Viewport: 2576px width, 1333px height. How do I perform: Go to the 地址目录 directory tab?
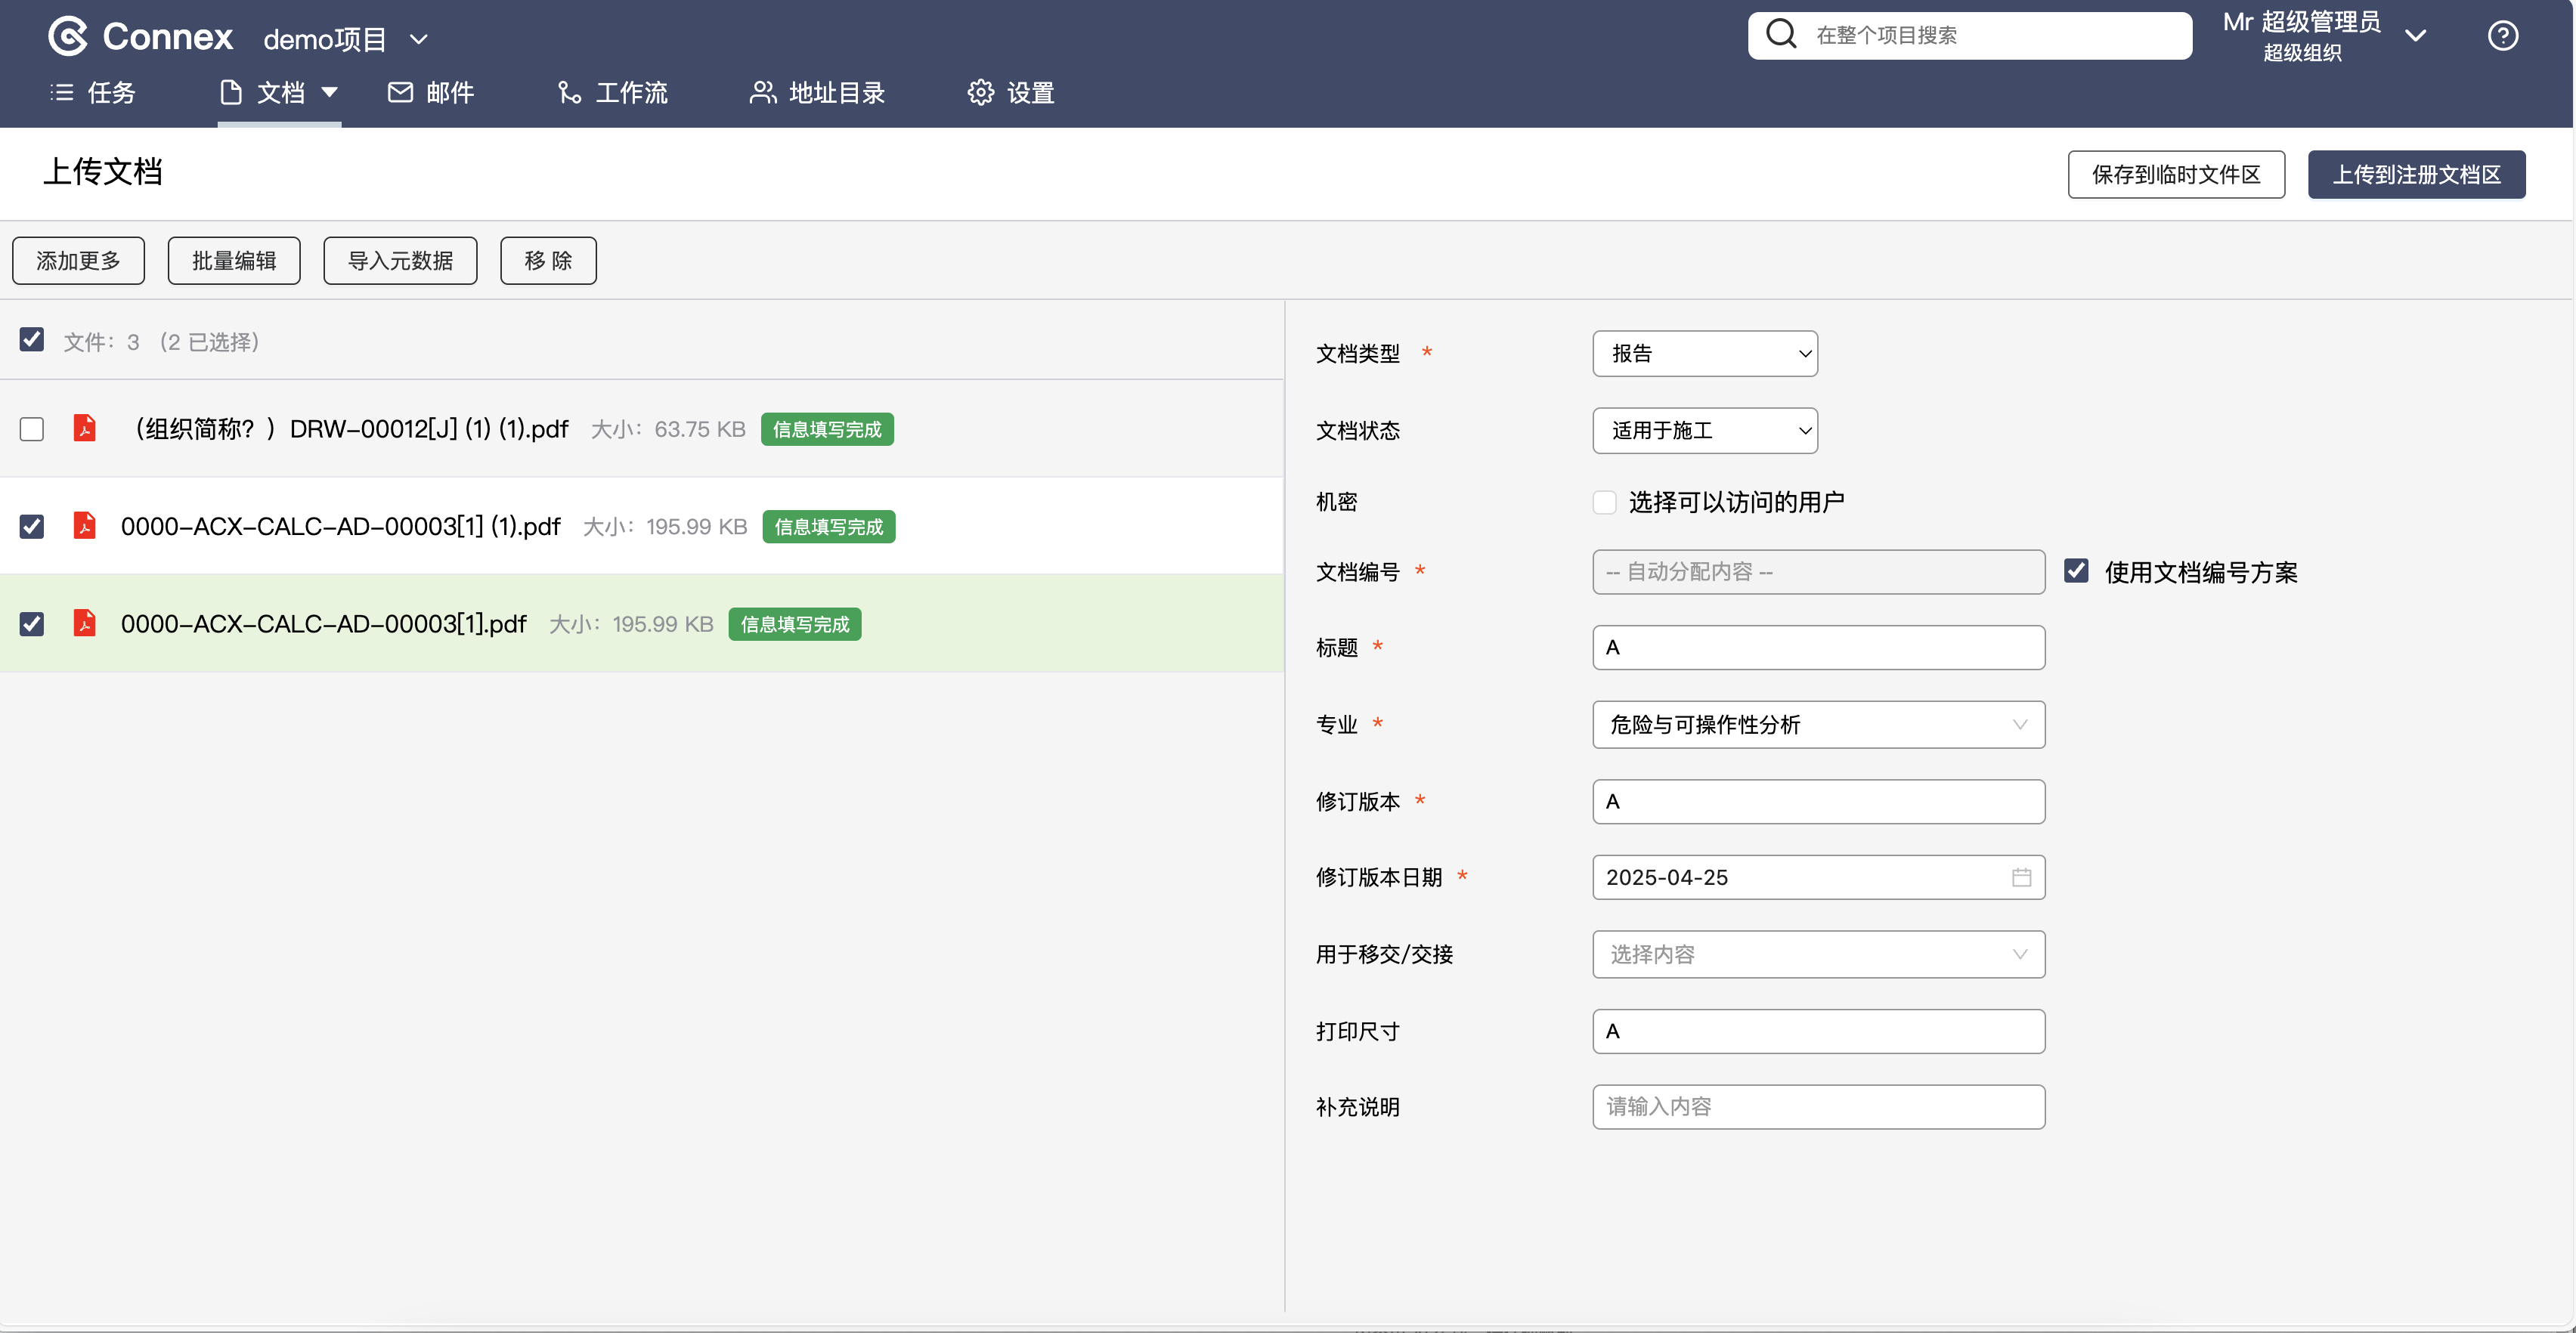[x=817, y=92]
